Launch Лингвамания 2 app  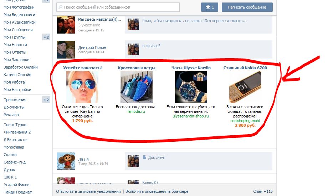[17, 132]
